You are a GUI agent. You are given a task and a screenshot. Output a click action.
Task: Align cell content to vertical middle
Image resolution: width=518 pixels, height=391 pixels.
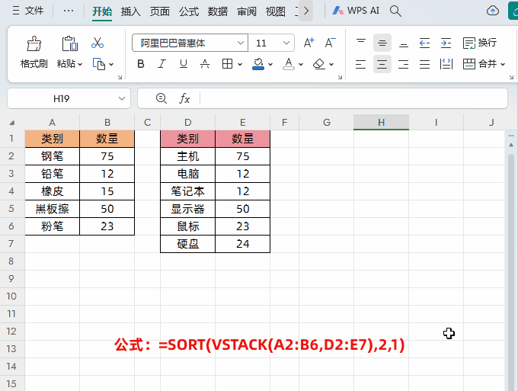coord(382,43)
